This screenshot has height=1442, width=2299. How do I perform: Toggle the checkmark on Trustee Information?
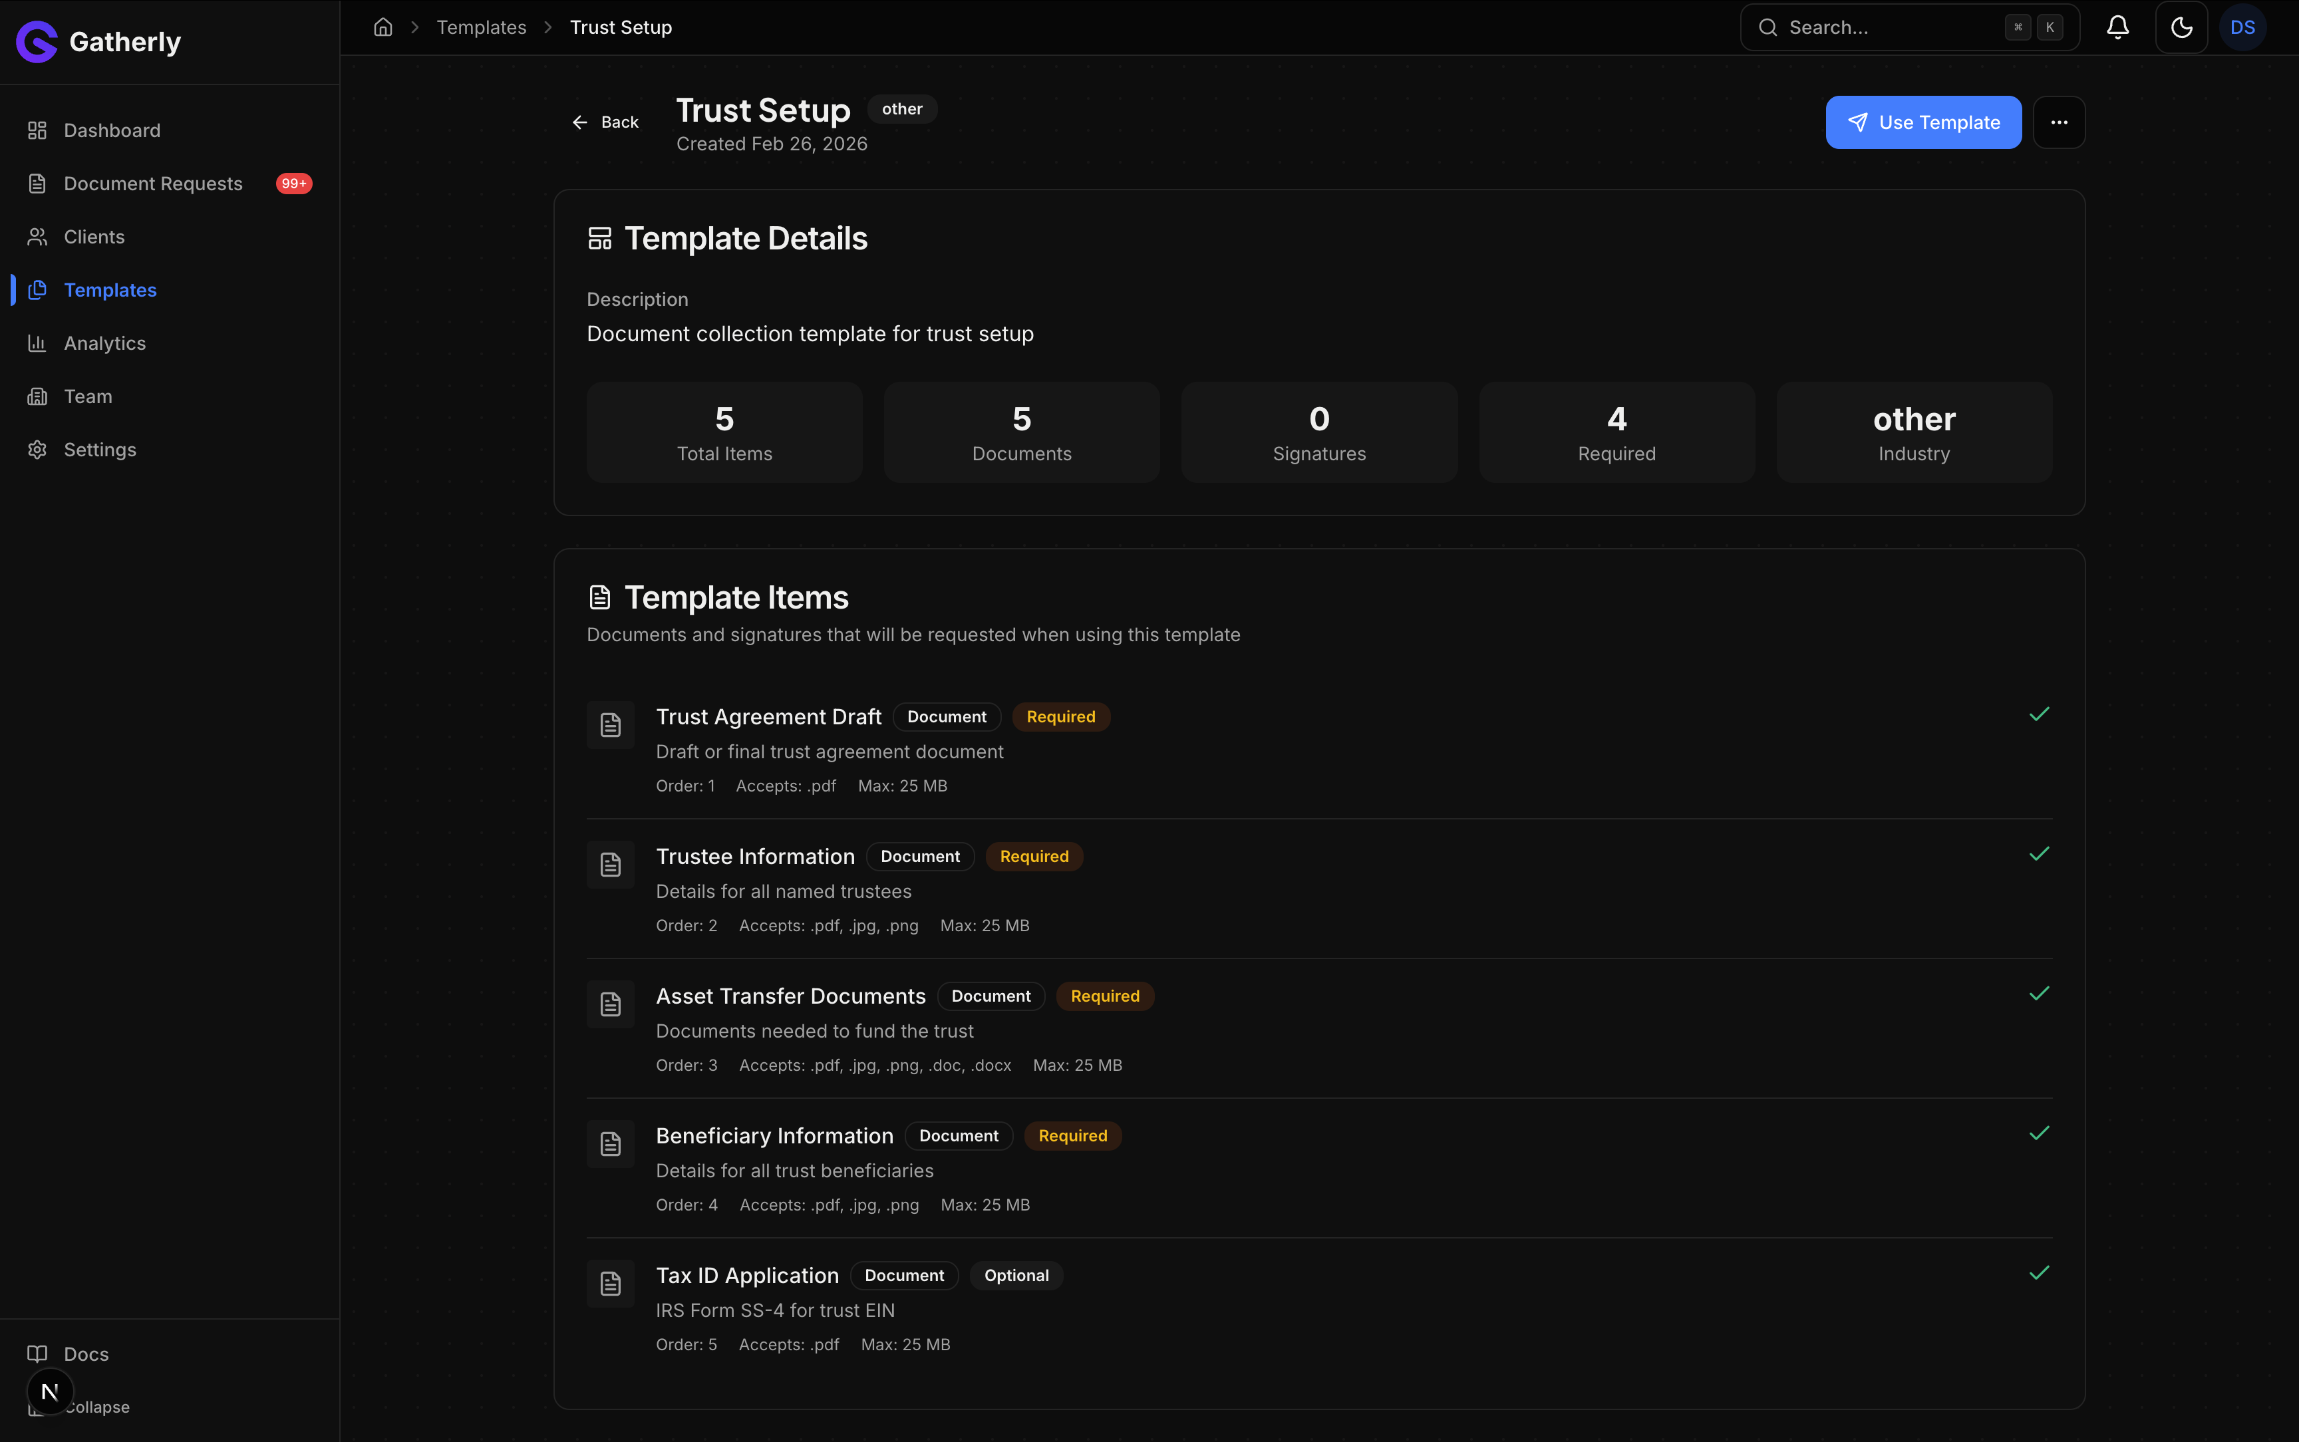coord(2041,853)
